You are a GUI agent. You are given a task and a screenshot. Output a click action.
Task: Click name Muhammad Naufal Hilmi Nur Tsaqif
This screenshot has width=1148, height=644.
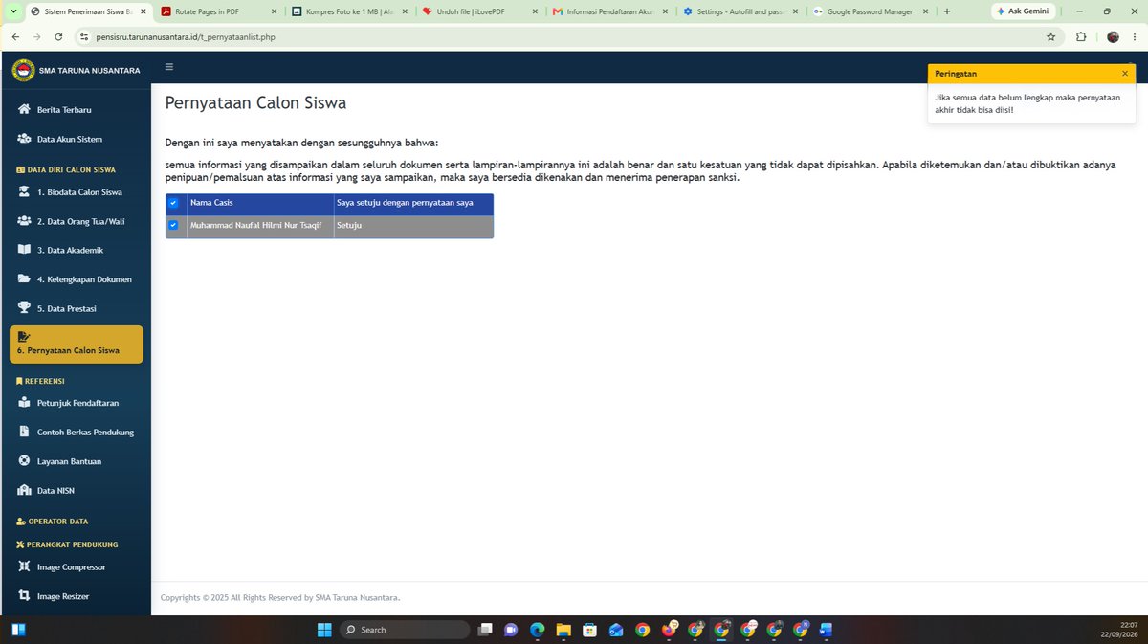[256, 226]
